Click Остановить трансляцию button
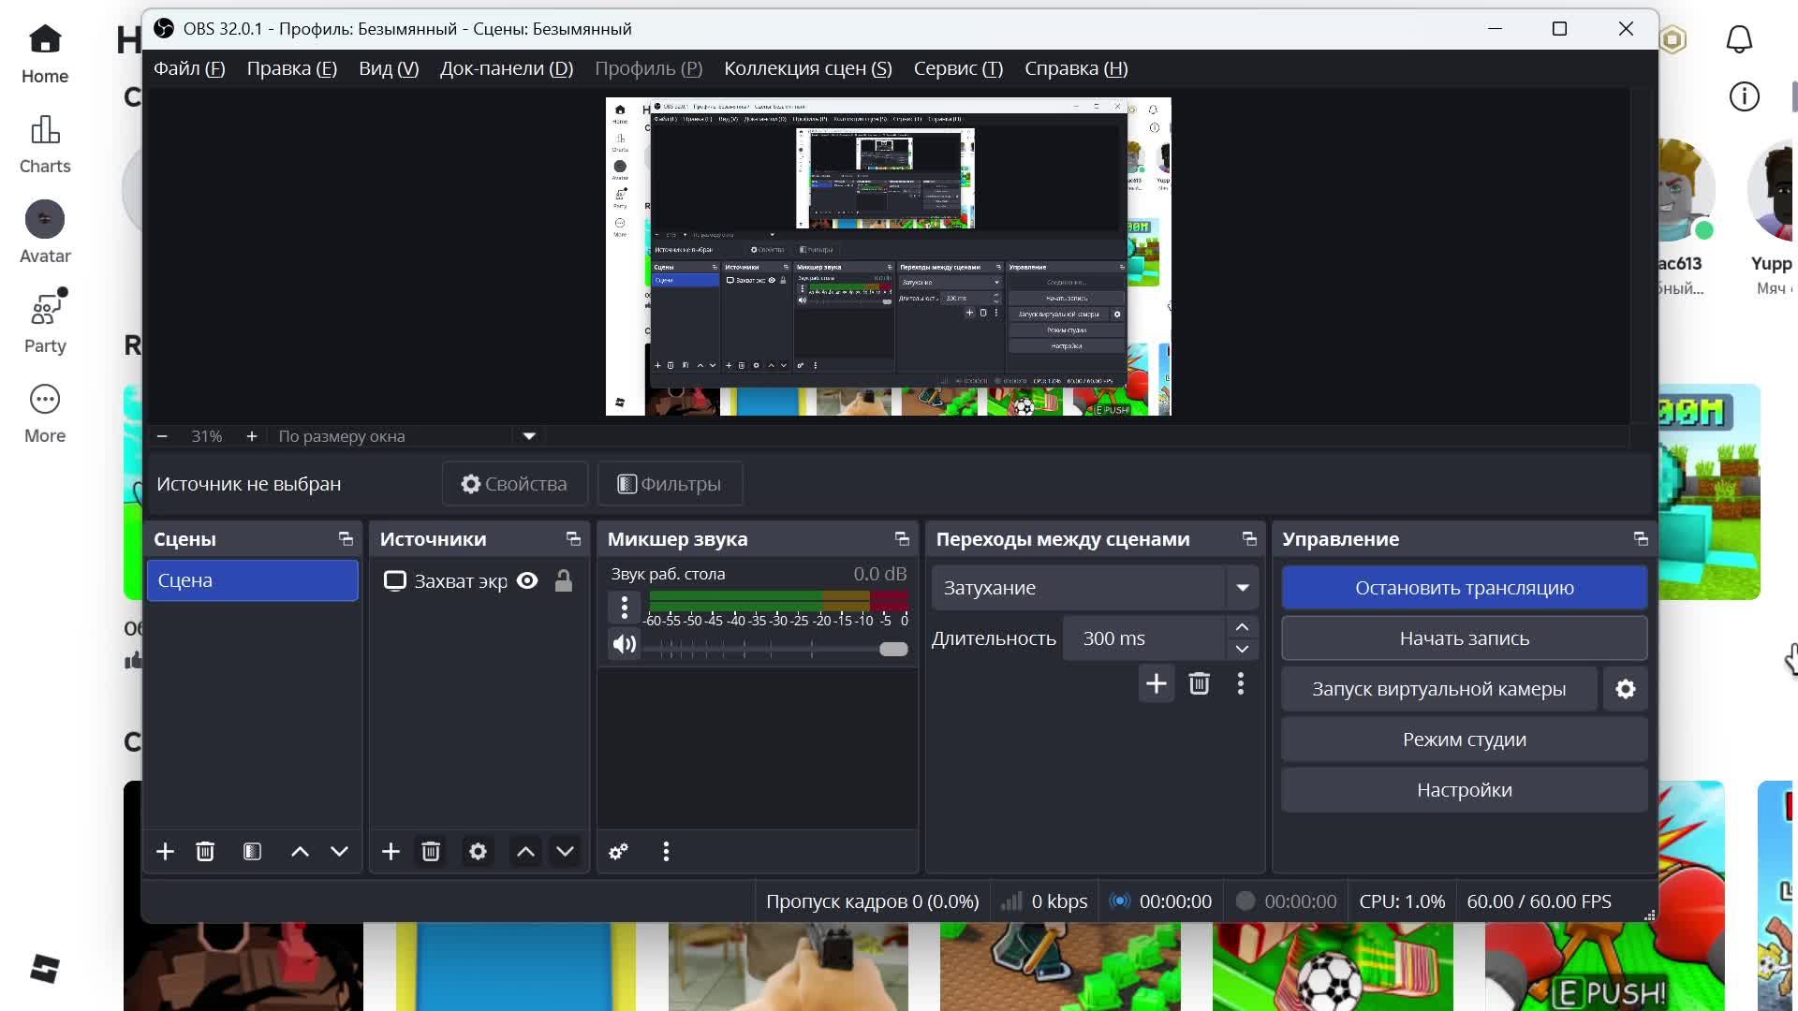Image resolution: width=1798 pixels, height=1011 pixels. tap(1464, 588)
